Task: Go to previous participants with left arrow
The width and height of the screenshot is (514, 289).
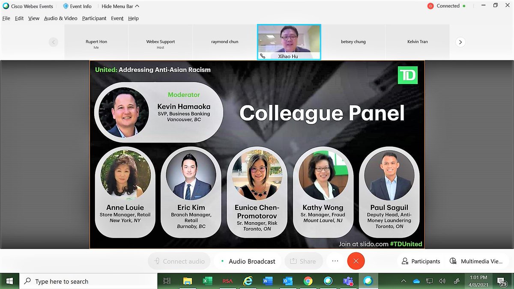Action: pos(53,42)
